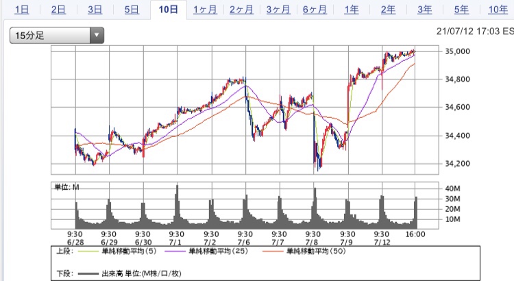The height and width of the screenshot is (281, 514).
Task: Open the 10年 chart range
Action: coord(498,10)
